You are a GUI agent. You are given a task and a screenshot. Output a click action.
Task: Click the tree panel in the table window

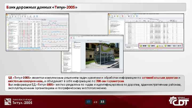116,27
